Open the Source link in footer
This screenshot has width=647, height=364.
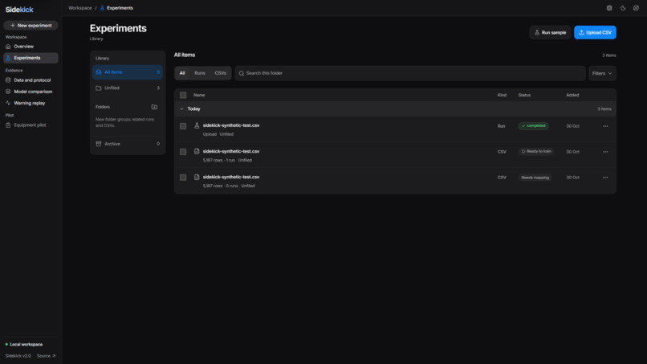tap(46, 356)
